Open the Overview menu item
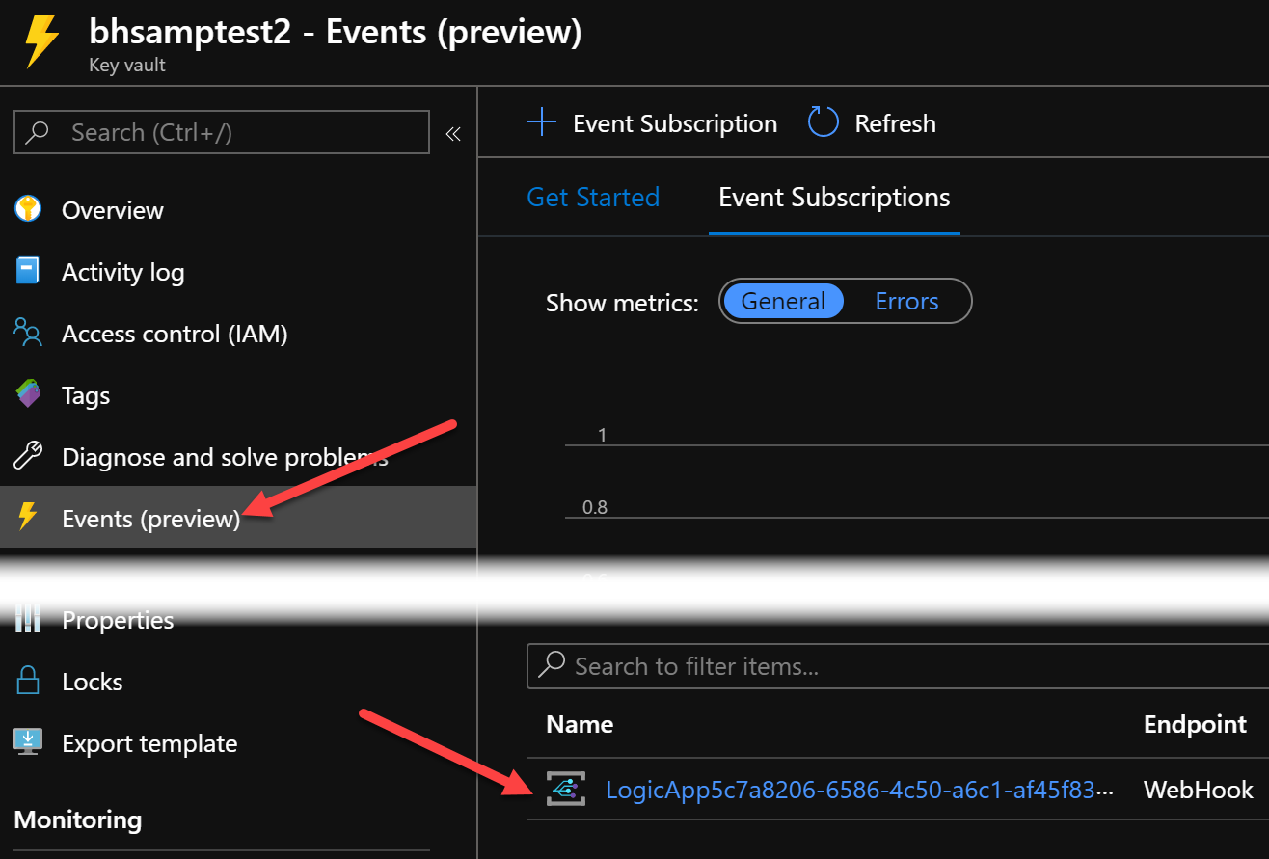 pyautogui.click(x=113, y=210)
